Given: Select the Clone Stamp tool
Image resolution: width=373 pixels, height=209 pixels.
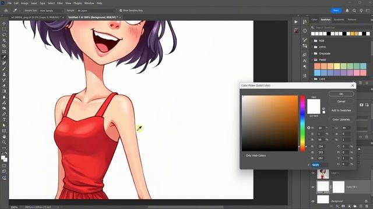Looking at the screenshot, I should (x=4, y=74).
